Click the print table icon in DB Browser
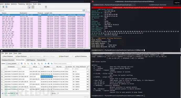The width and height of the screenshot is (181, 98). click(35, 64)
